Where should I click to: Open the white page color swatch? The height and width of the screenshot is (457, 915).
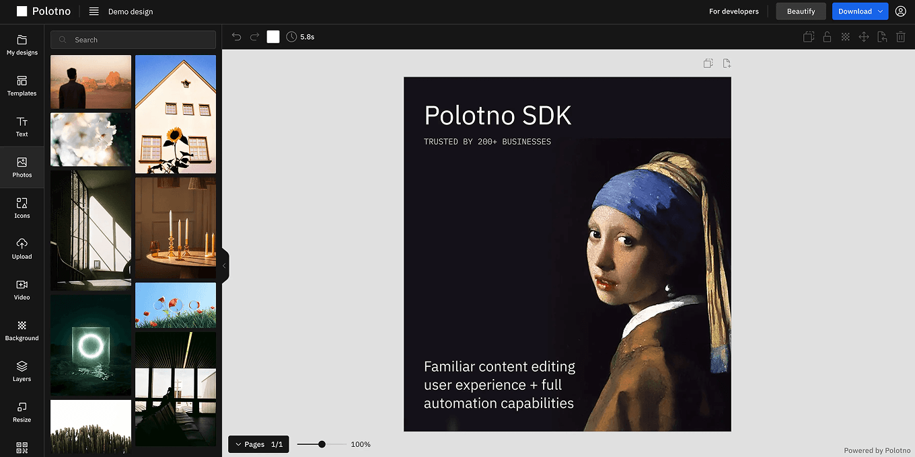coord(272,37)
